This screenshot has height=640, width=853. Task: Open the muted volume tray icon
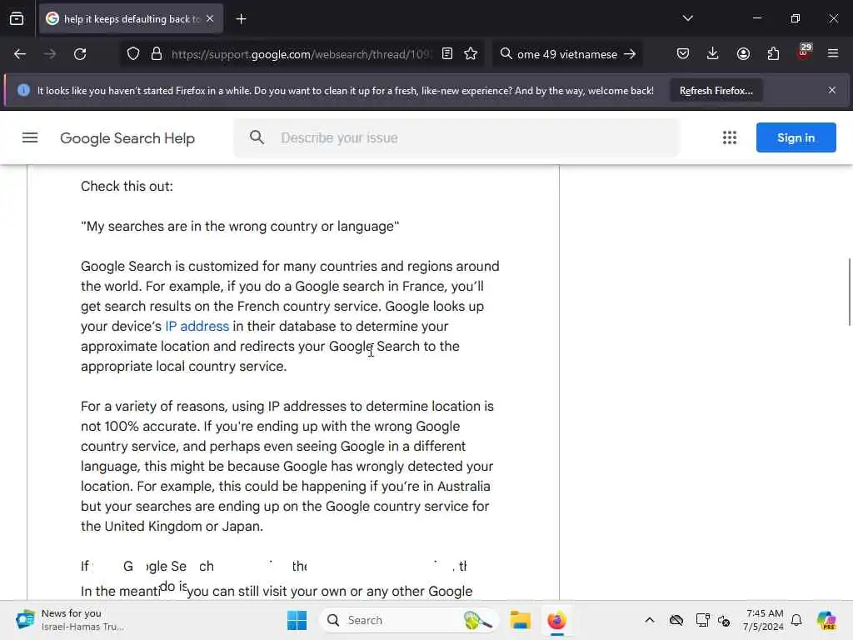724,620
